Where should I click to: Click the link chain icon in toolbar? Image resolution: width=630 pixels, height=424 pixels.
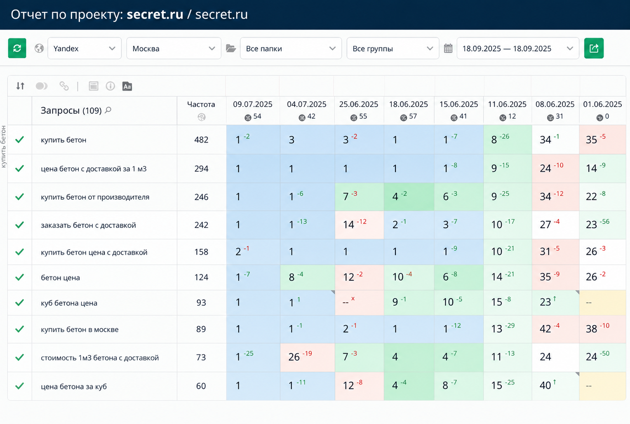[64, 86]
